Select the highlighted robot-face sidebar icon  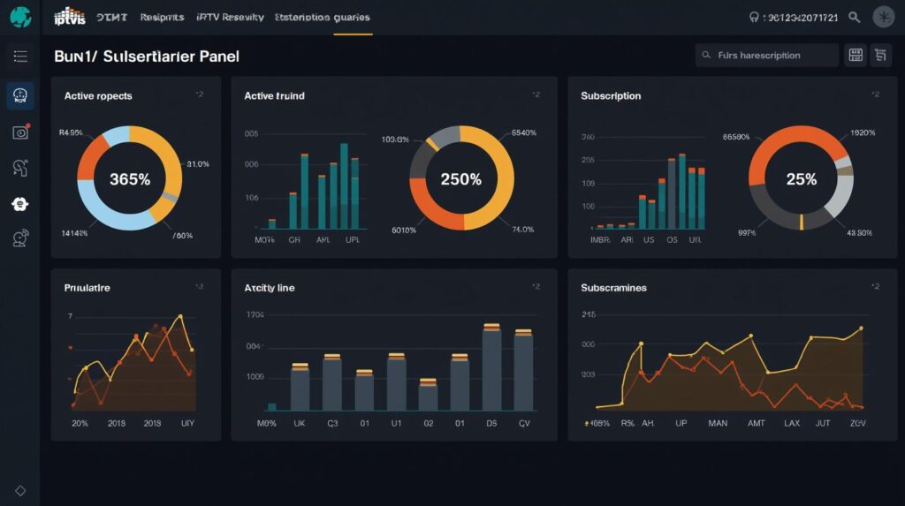[19, 95]
